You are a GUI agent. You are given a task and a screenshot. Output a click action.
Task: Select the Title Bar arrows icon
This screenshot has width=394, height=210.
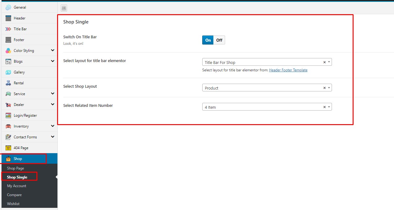[x=8, y=29]
